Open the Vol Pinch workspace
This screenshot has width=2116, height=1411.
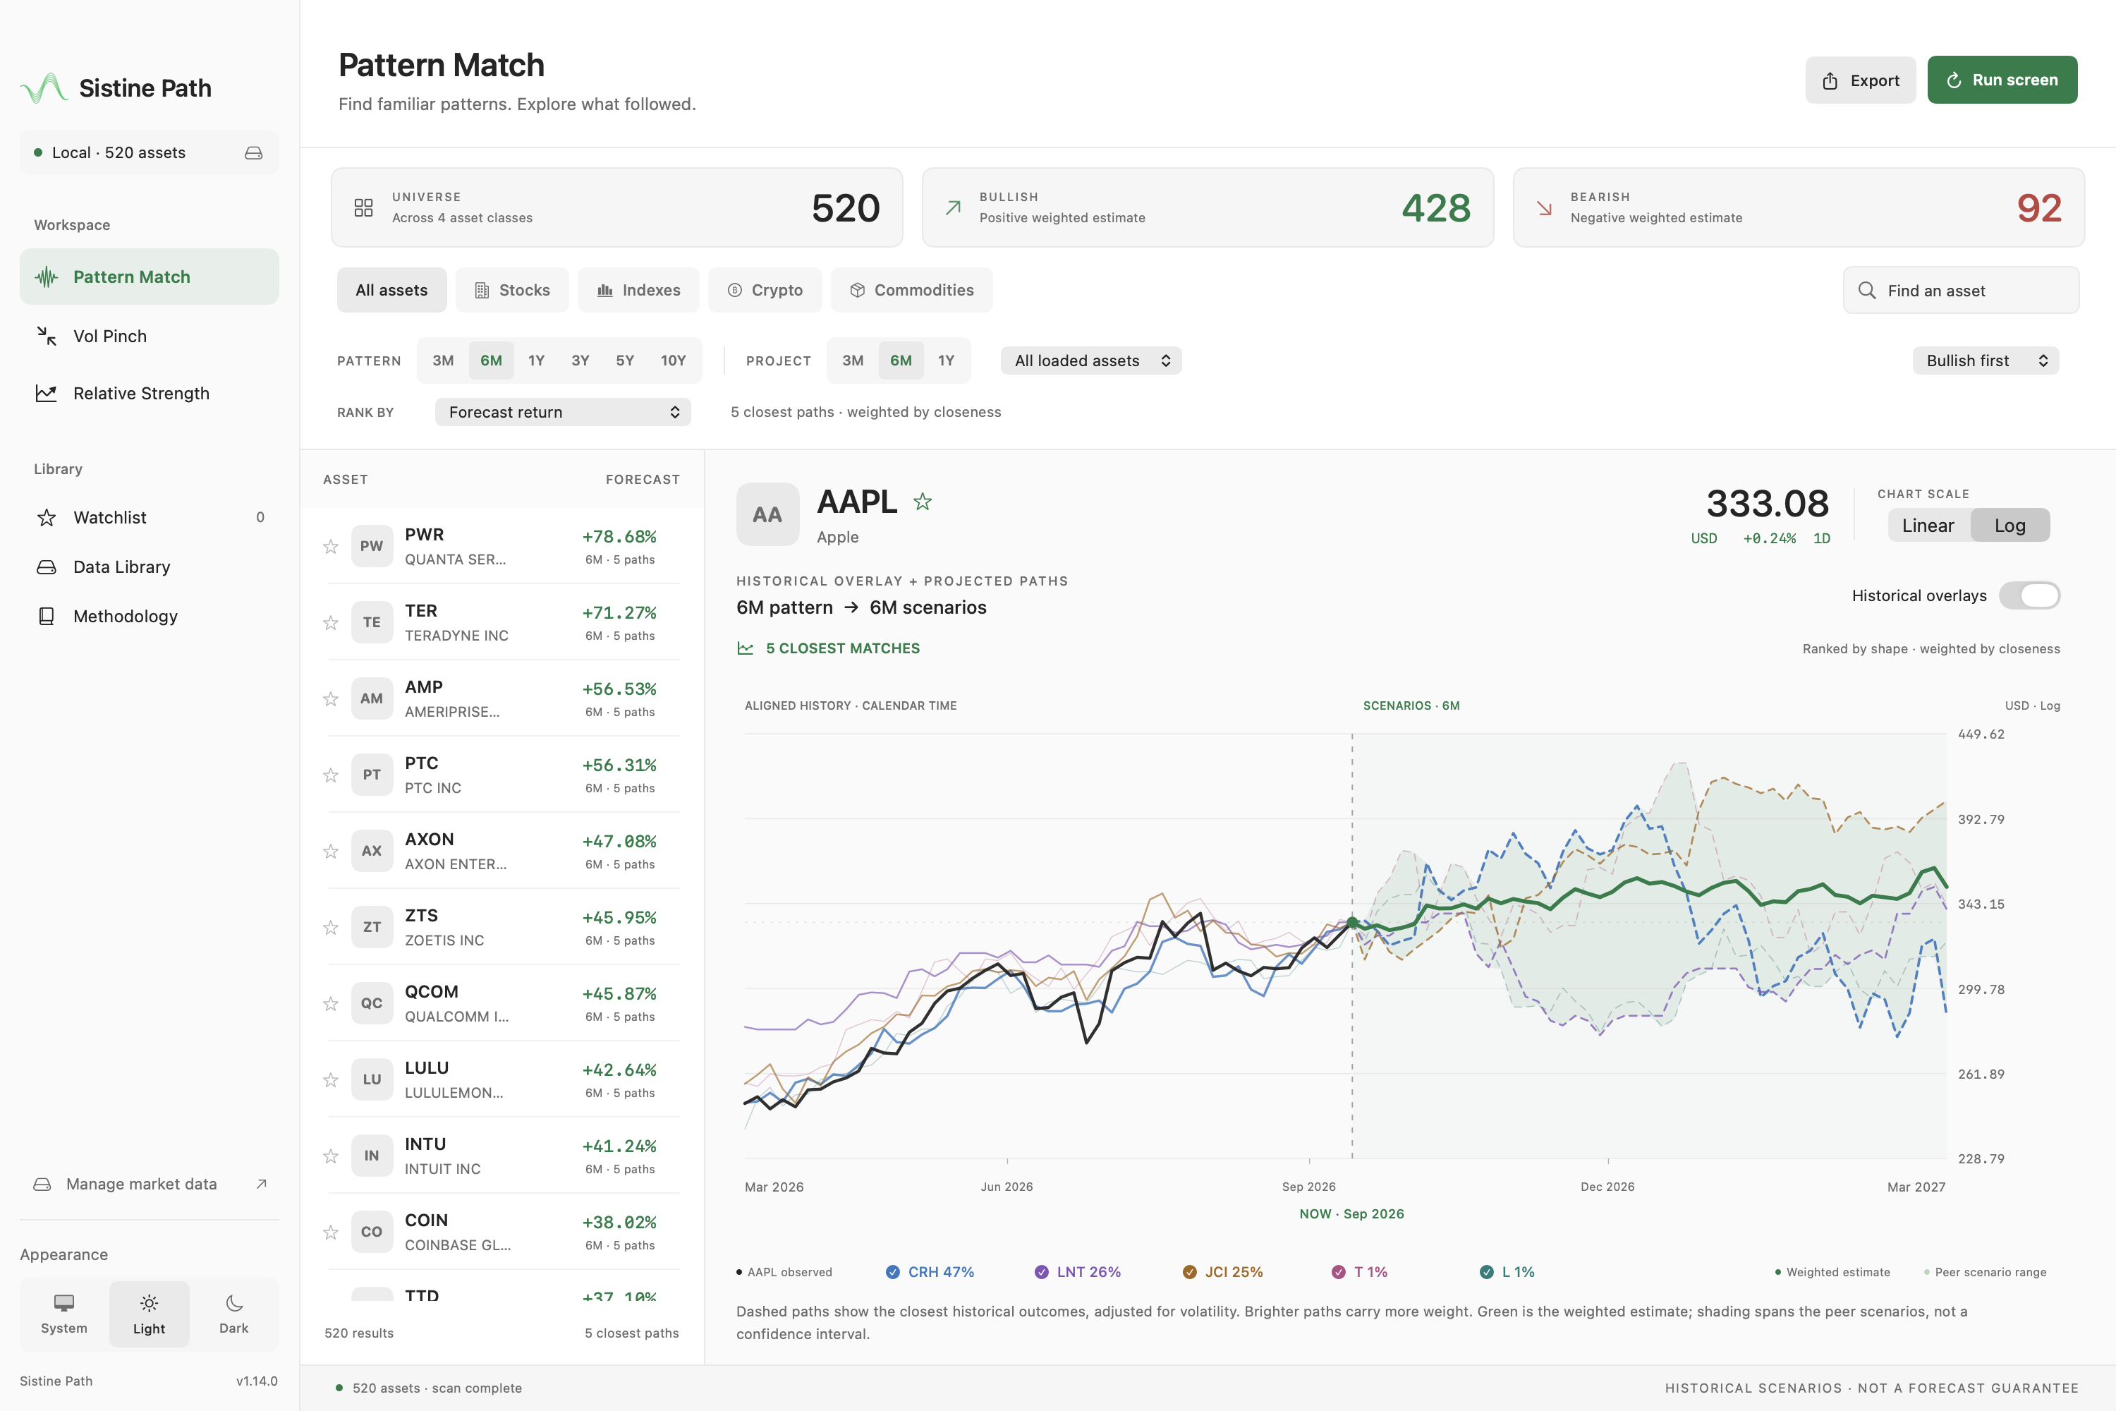[x=150, y=336]
